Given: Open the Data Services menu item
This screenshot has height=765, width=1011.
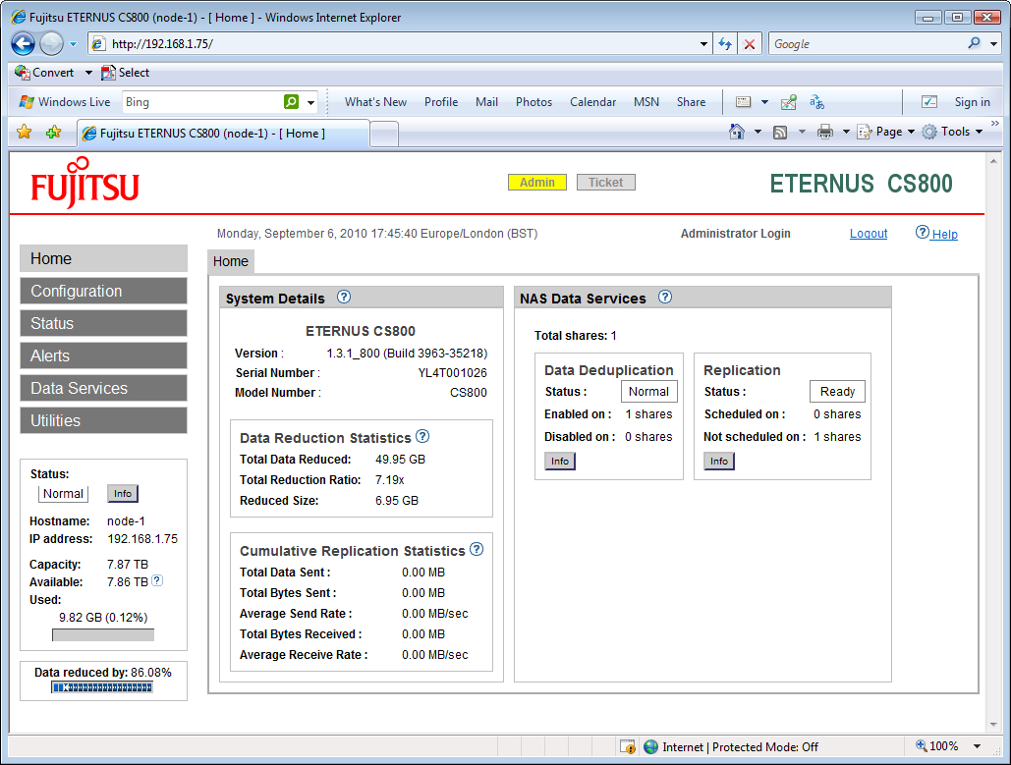Looking at the screenshot, I should click(x=104, y=388).
